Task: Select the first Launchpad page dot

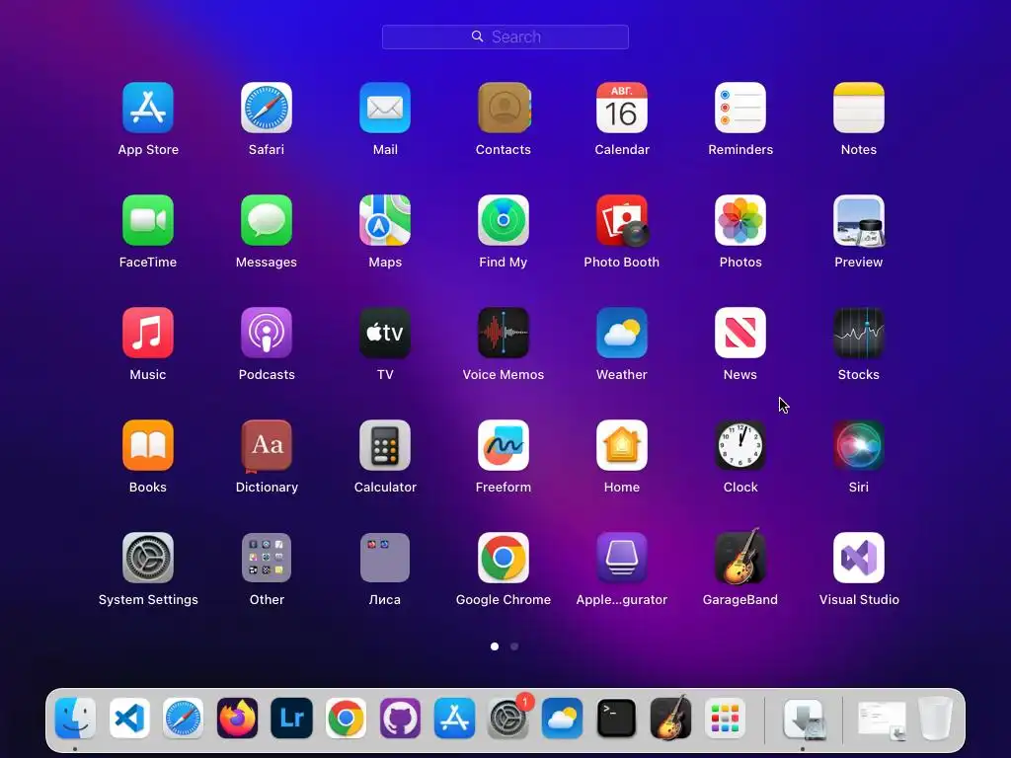Action: click(x=495, y=646)
